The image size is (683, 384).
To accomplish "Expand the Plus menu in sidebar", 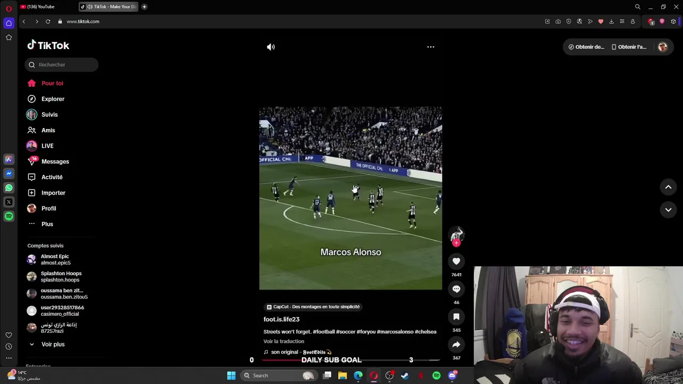I will (x=47, y=224).
